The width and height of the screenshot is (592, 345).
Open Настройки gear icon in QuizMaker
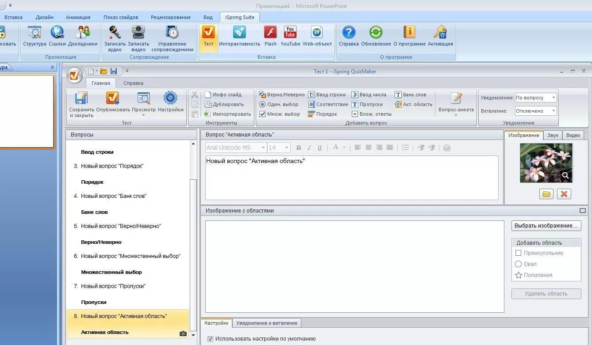point(170,98)
